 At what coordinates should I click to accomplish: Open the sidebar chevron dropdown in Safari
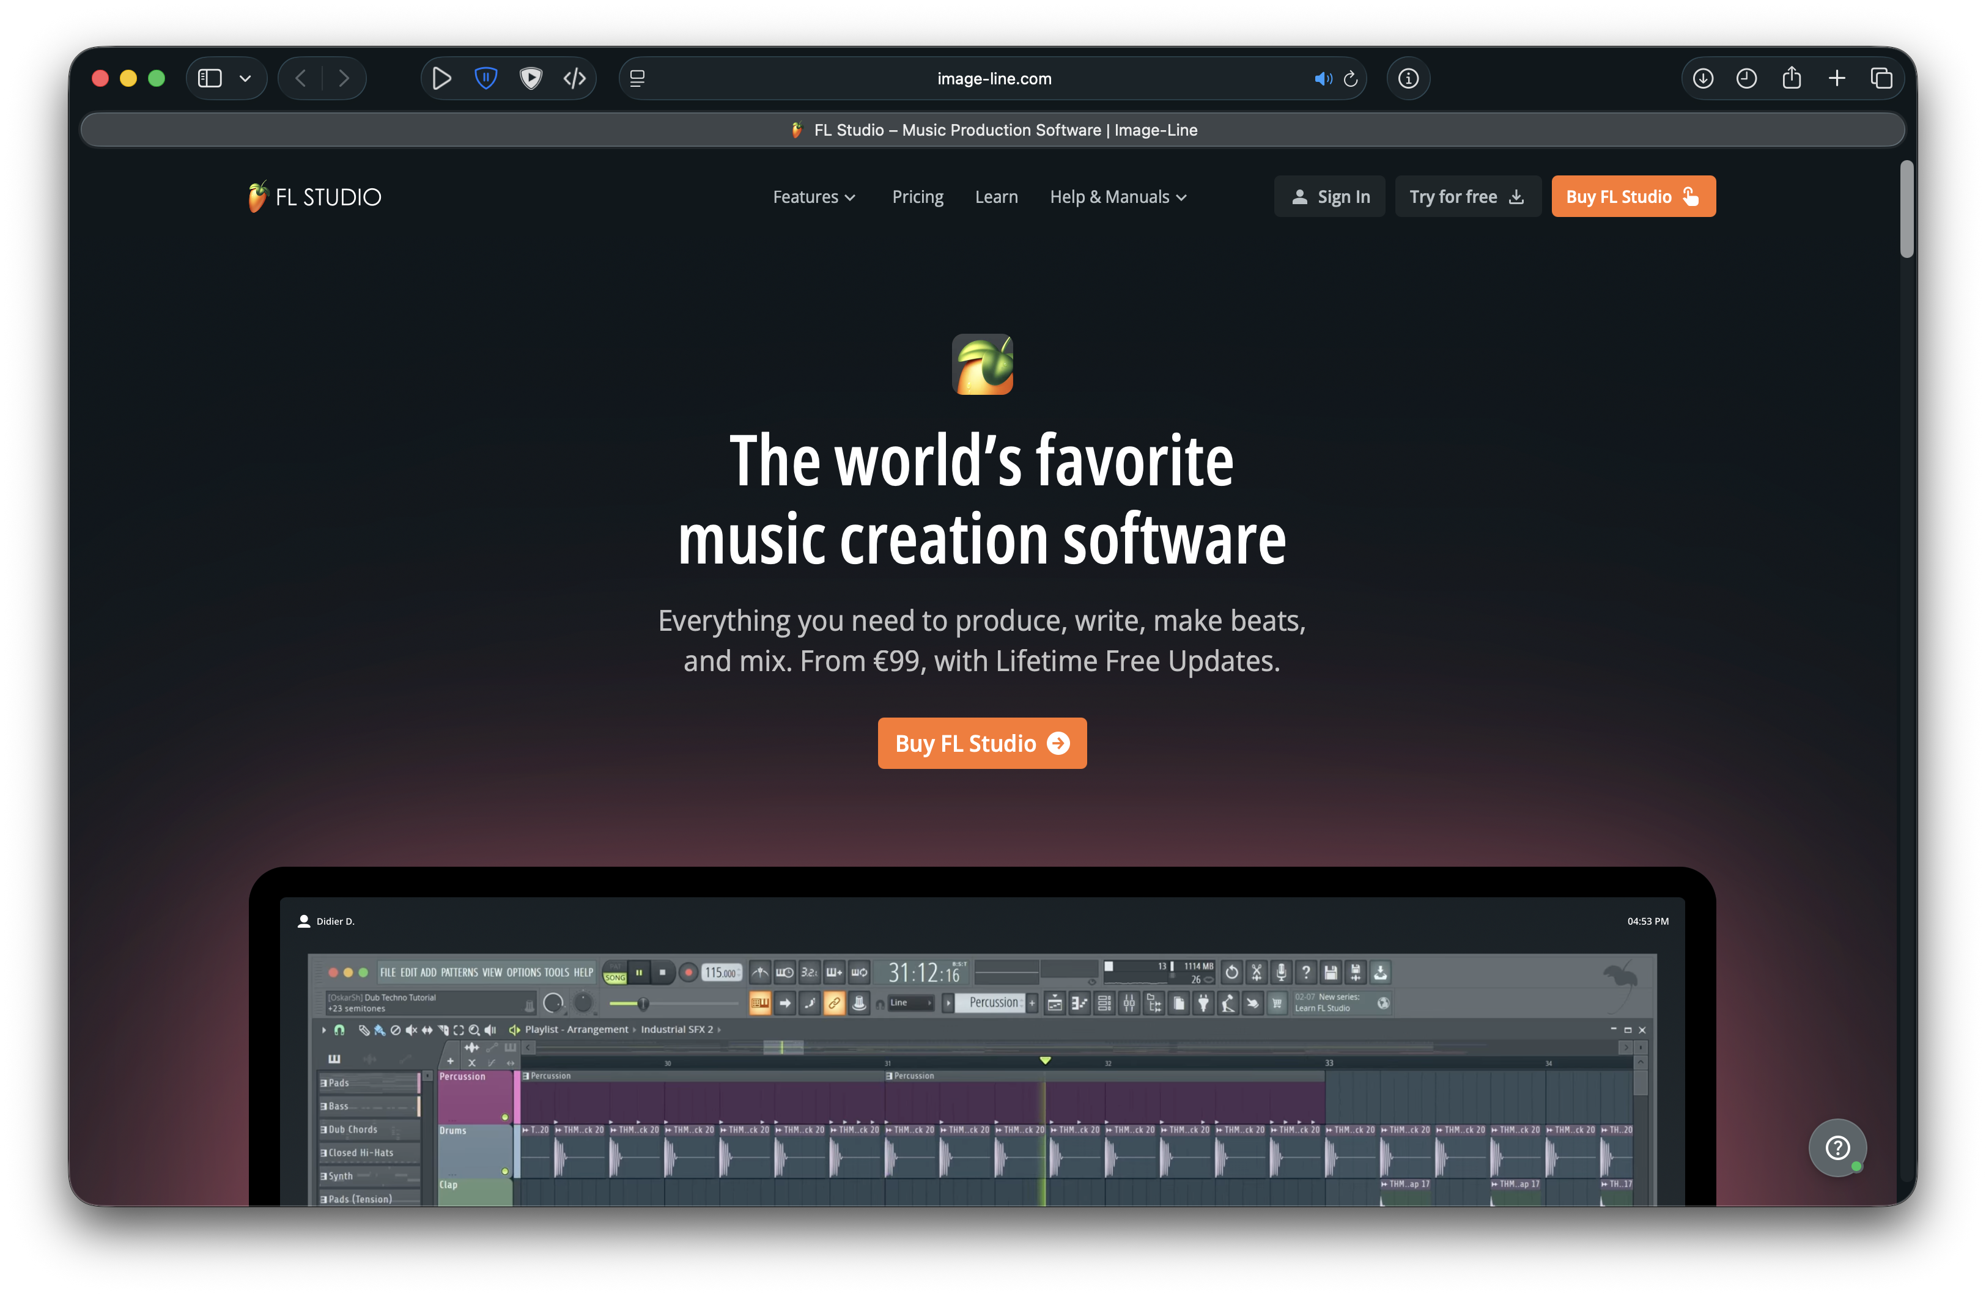(245, 78)
